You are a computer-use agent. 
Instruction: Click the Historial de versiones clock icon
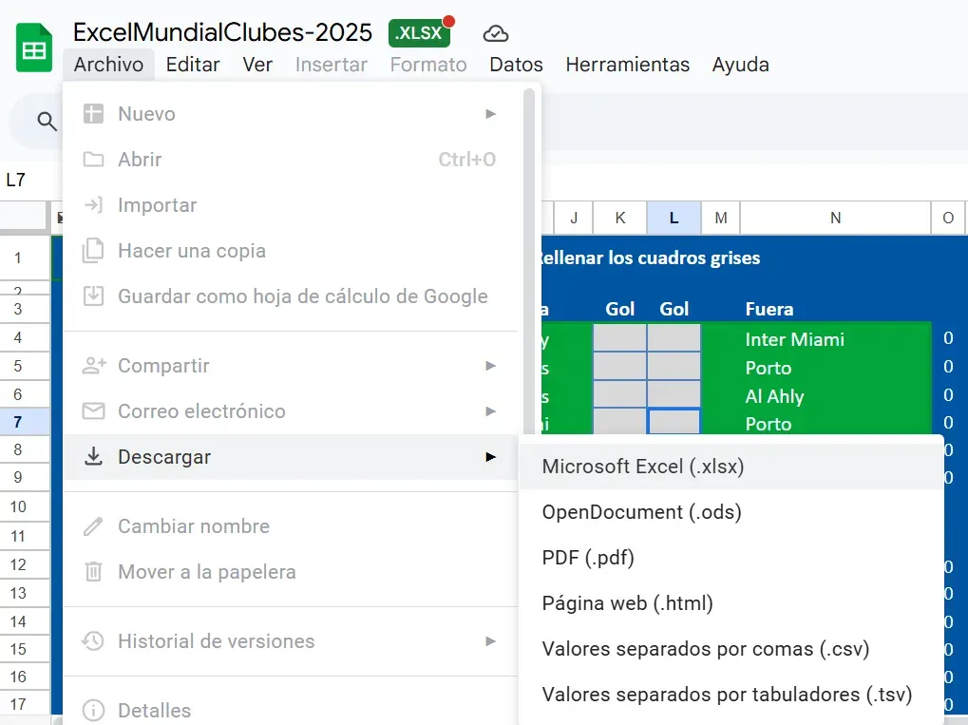93,641
